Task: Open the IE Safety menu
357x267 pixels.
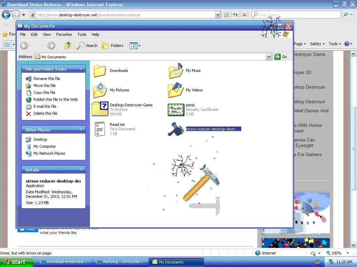Action: tap(317, 44)
